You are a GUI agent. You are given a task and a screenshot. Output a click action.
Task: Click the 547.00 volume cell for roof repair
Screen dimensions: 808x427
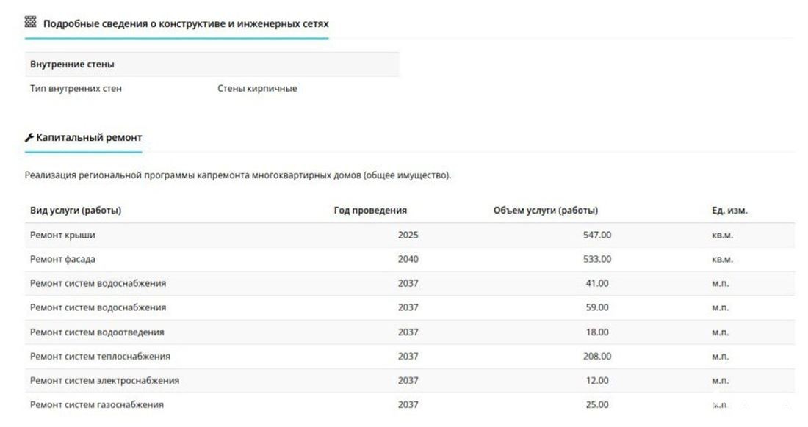597,236
